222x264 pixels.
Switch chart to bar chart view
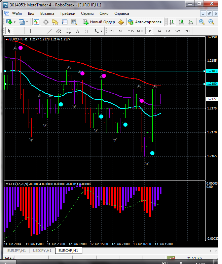click(172, 22)
